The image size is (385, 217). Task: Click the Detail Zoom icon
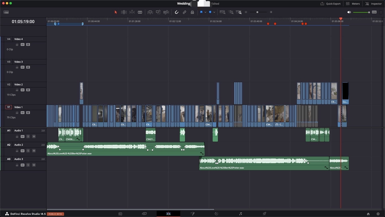[231, 12]
